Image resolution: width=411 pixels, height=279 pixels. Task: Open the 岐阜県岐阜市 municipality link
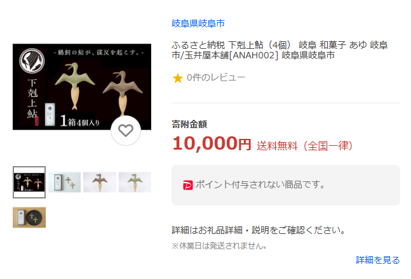[x=198, y=23]
